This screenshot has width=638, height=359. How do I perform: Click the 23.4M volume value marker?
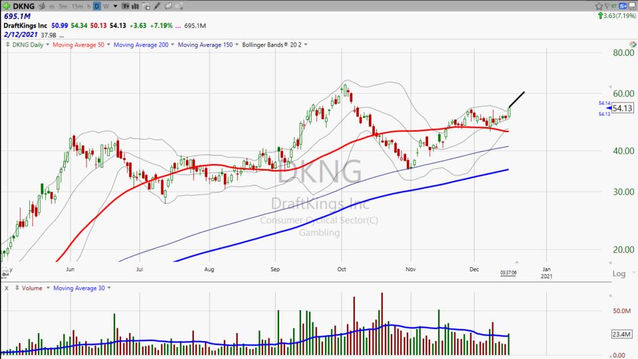coord(621,334)
